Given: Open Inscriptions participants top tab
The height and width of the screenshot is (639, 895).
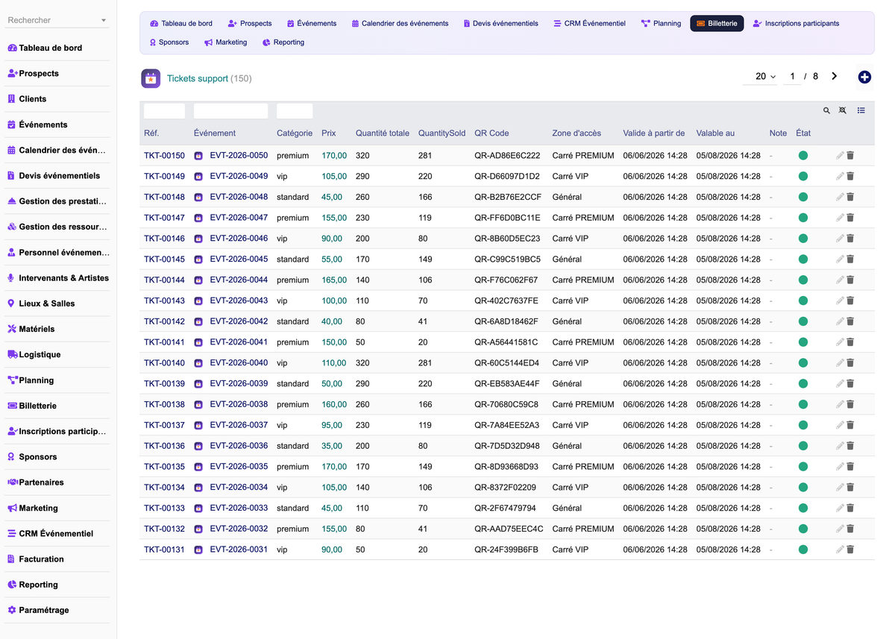Looking at the screenshot, I should tap(796, 23).
